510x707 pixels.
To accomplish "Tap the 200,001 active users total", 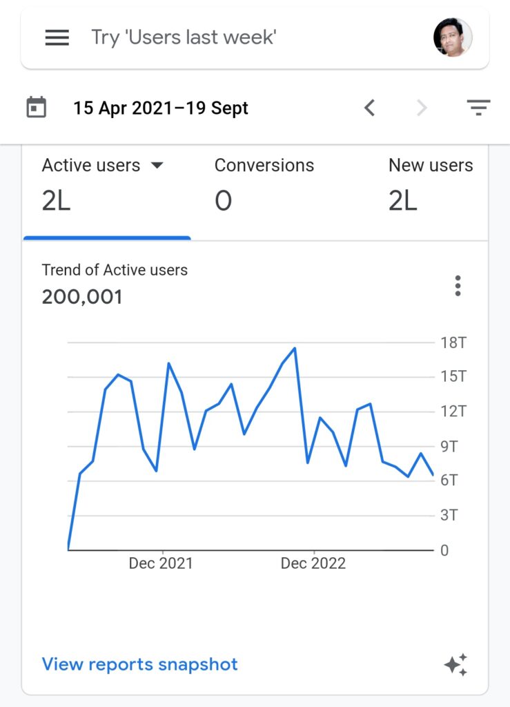I will pyautogui.click(x=82, y=298).
